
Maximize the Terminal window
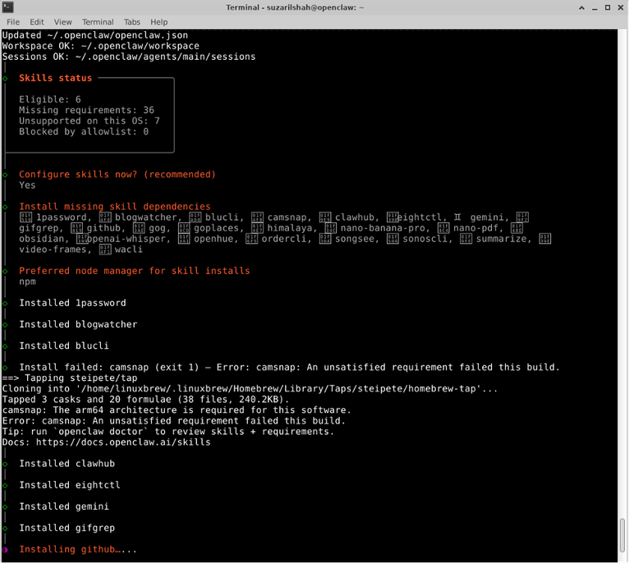click(608, 7)
